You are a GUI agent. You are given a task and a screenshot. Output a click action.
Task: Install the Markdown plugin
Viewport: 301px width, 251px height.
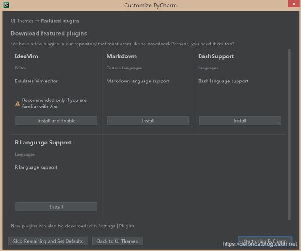click(x=148, y=120)
